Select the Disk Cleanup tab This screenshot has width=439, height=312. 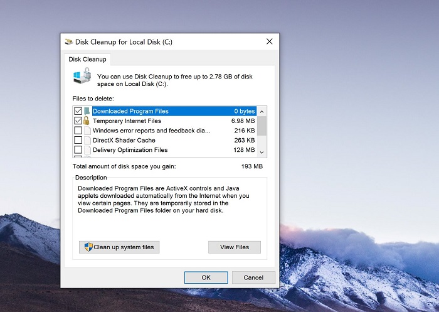[x=88, y=60]
